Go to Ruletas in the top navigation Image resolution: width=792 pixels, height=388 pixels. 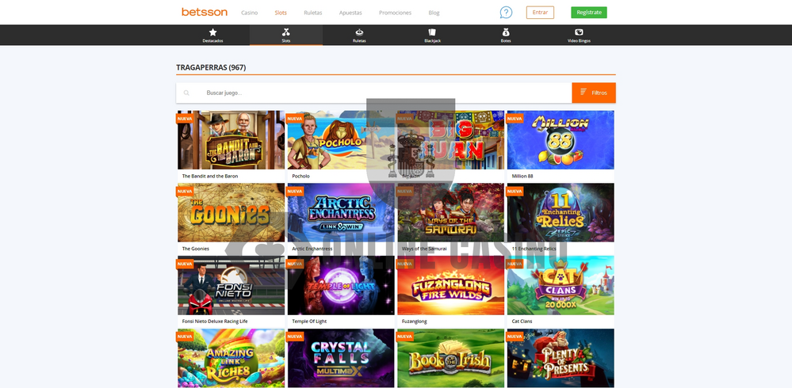pyautogui.click(x=313, y=13)
